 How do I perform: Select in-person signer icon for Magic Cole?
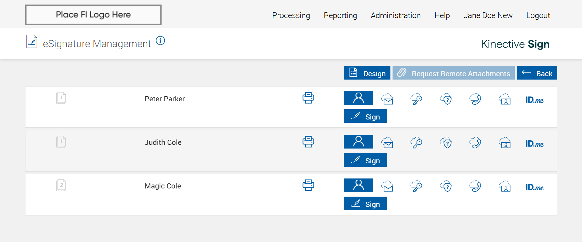pyautogui.click(x=358, y=185)
